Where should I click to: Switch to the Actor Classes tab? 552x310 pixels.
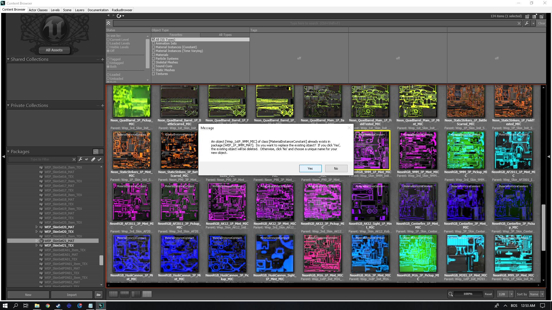click(x=38, y=10)
